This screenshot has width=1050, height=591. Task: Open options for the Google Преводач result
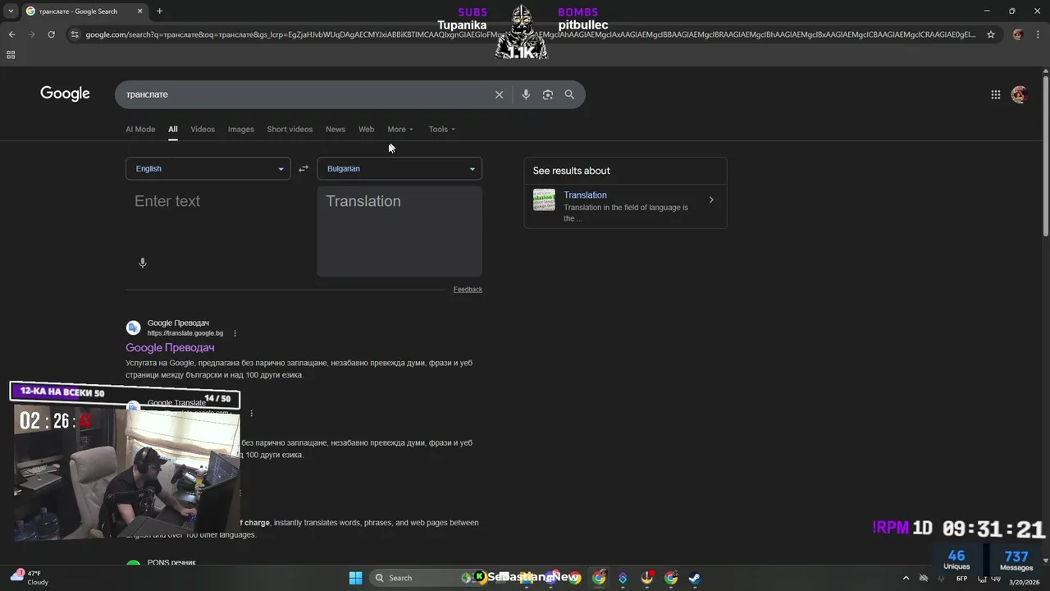tap(235, 333)
